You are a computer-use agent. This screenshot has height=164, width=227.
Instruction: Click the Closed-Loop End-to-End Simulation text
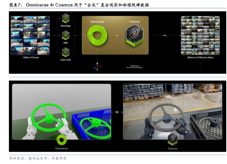click(x=134, y=67)
